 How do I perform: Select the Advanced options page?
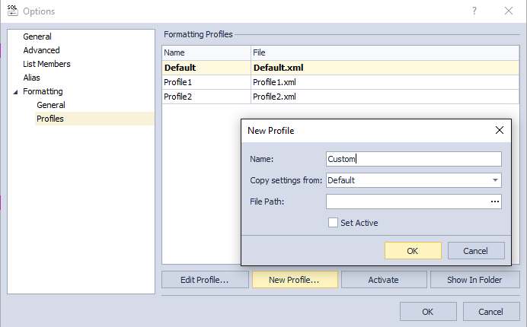41,50
